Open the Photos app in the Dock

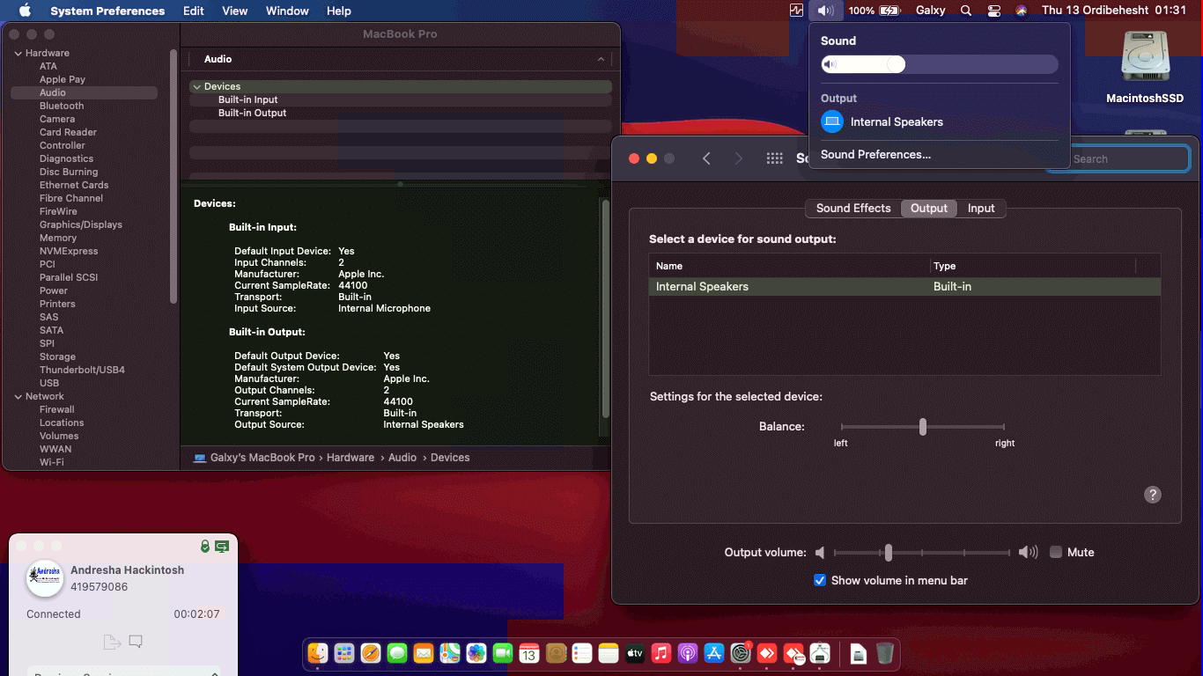click(x=476, y=653)
